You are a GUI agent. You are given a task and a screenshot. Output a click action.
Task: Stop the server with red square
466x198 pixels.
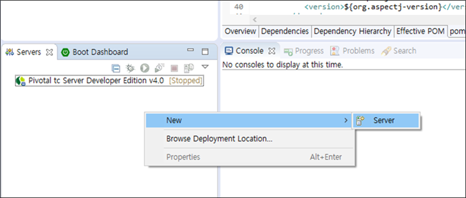pyautogui.click(x=174, y=68)
